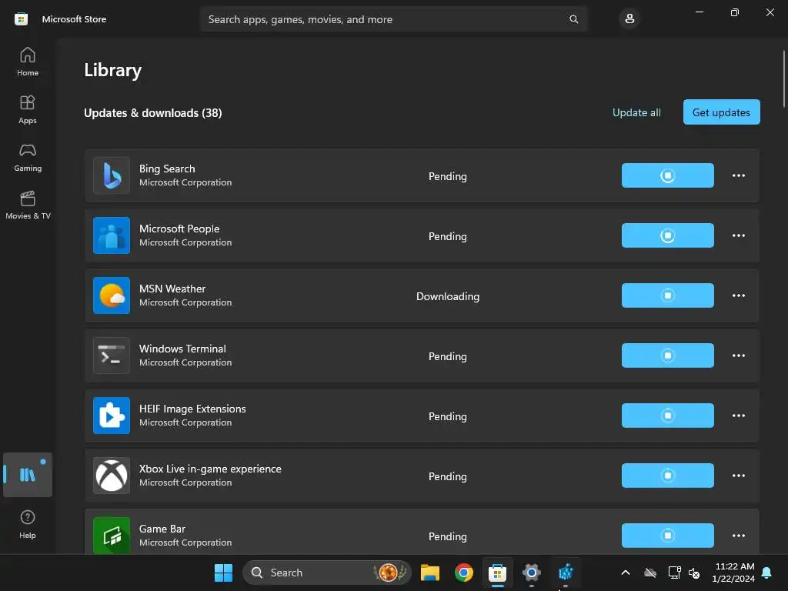Click the Microsoft Store taskbar icon
Screen dimensions: 788x591
[498, 573]
